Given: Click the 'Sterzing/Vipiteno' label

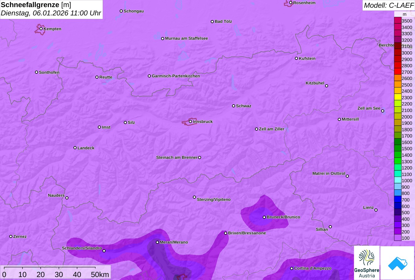Looking at the screenshot, I should pyautogui.click(x=214, y=200).
